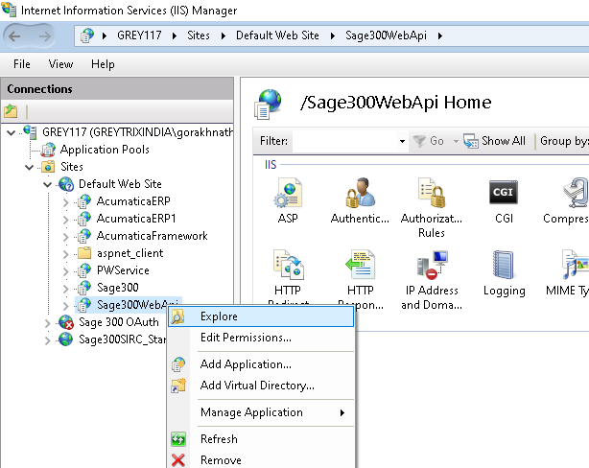Click the aspnet_client folder icon
The width and height of the screenshot is (589, 468).
coord(84,253)
